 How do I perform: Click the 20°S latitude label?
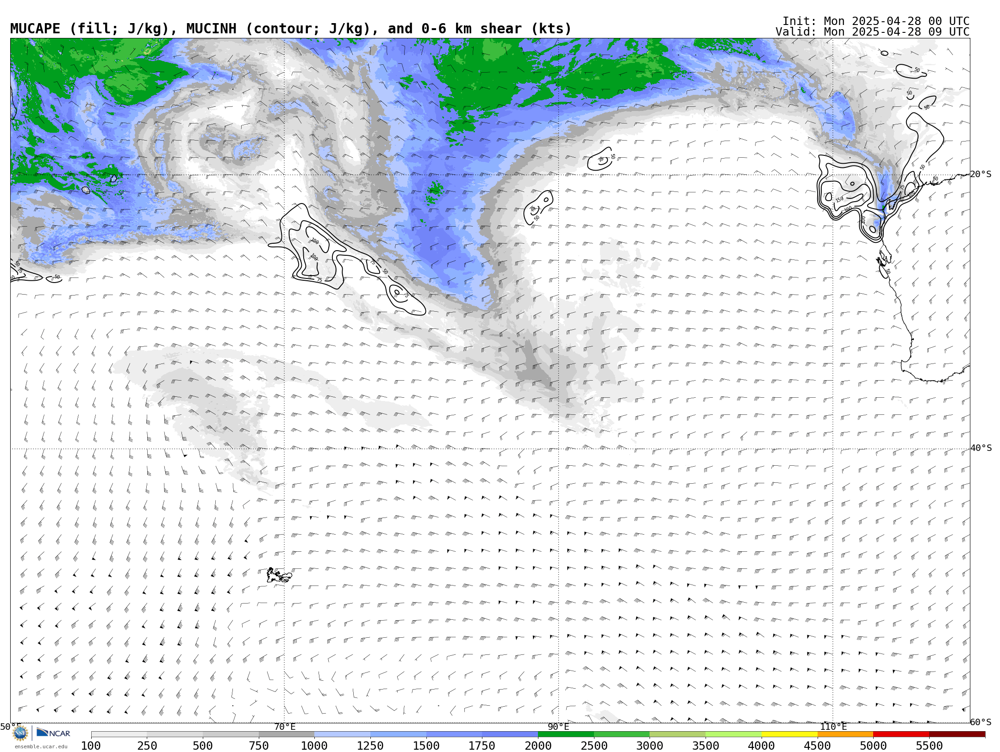tap(981, 174)
